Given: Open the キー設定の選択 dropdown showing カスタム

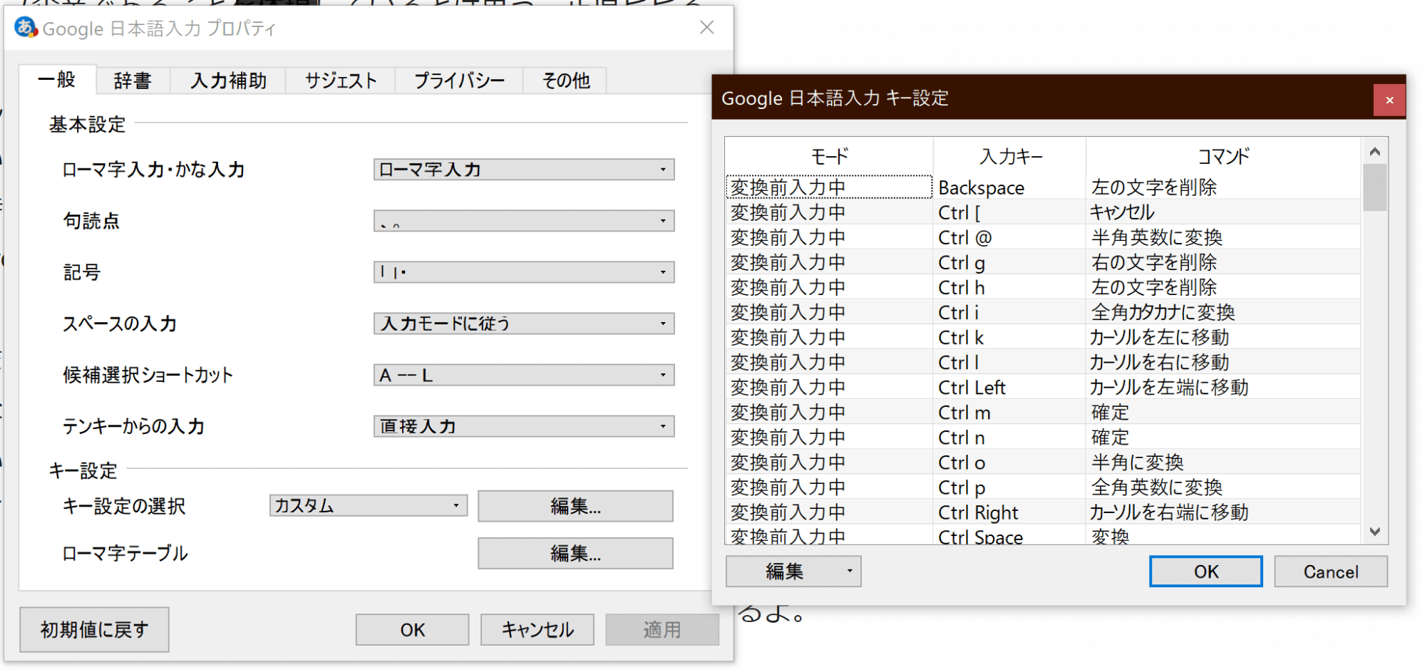Looking at the screenshot, I should (x=369, y=506).
